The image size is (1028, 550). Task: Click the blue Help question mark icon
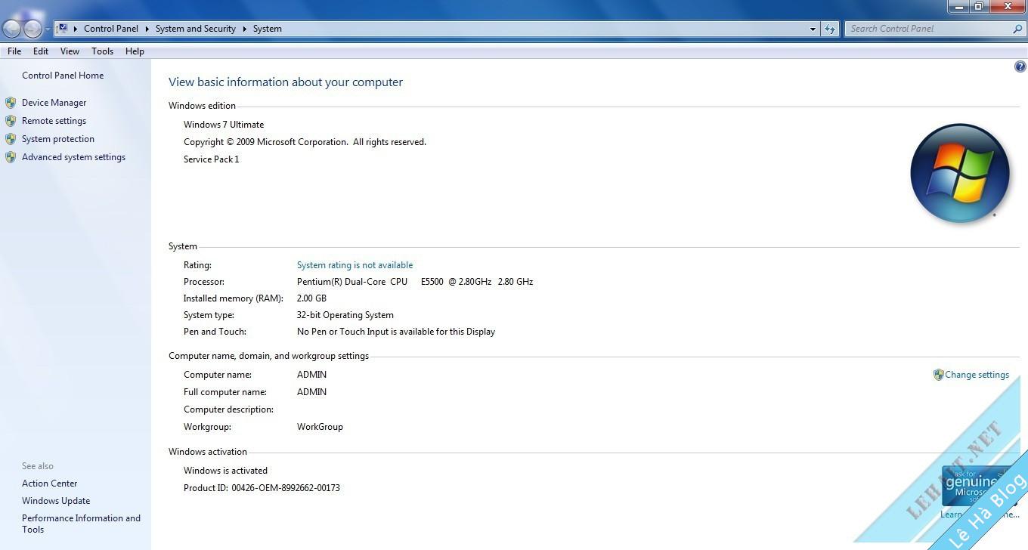pos(1020,67)
